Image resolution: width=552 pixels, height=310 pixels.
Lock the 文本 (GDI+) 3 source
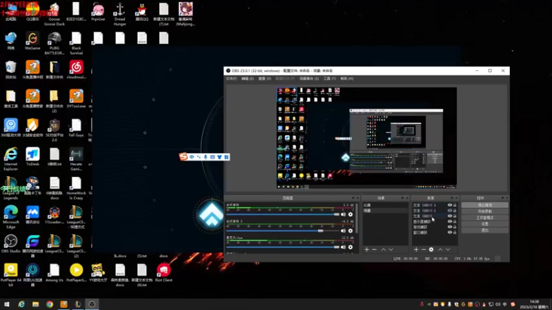[455, 205]
